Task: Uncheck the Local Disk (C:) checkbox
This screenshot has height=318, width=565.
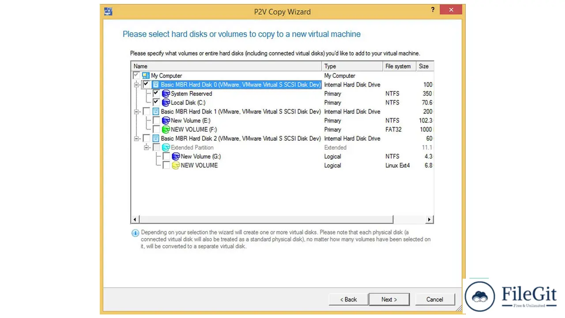Action: pyautogui.click(x=156, y=102)
